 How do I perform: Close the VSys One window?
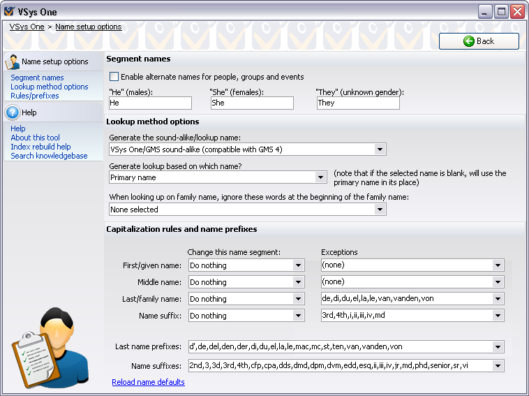[x=517, y=12]
